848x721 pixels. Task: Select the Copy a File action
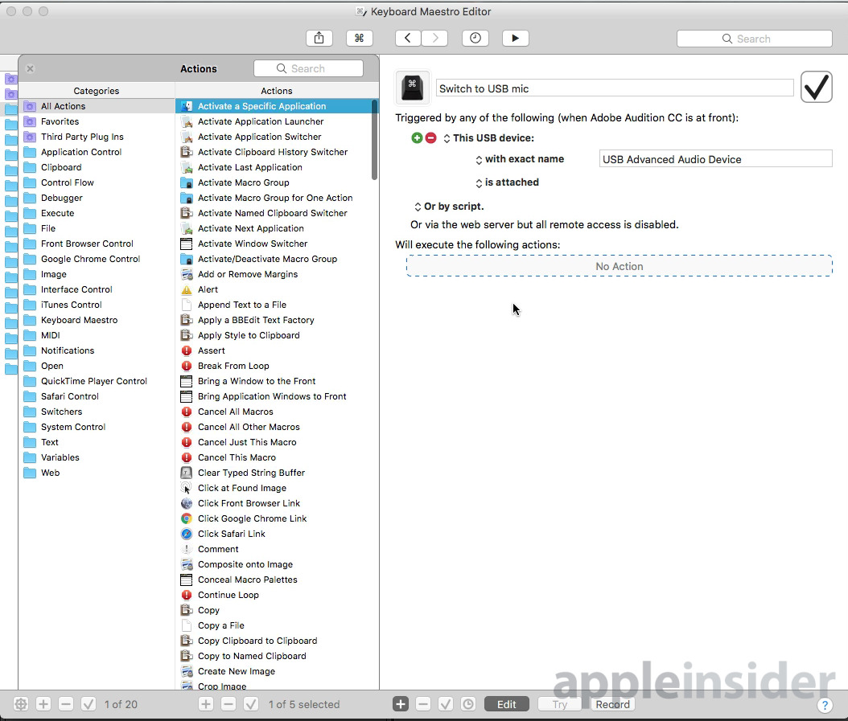pos(274,625)
